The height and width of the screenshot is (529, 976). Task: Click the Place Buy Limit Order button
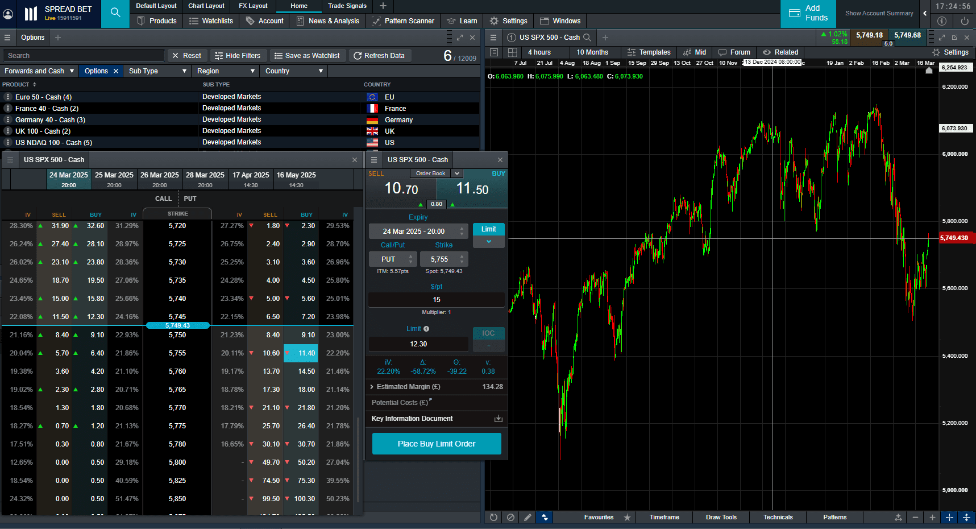pyautogui.click(x=436, y=444)
